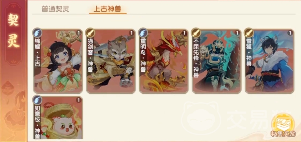This screenshot has width=301, height=142.
Task: Click the level 1 badge on 雪狐 card
Action: point(290,33)
